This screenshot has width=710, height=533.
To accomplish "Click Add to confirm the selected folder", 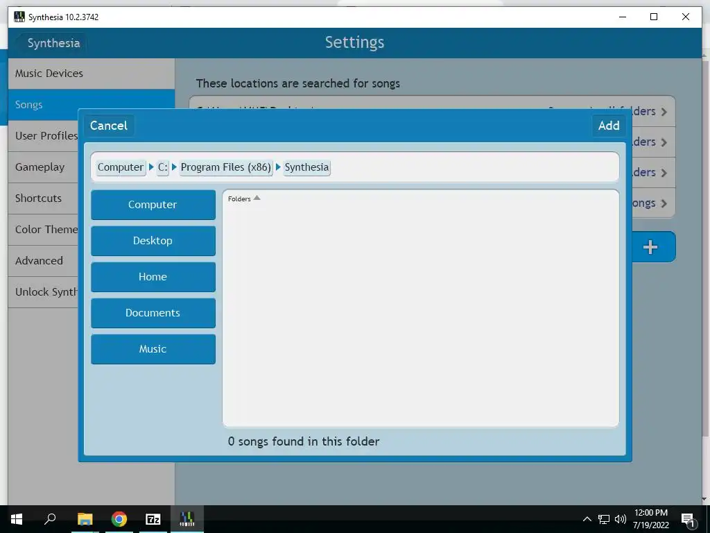I will [609, 126].
